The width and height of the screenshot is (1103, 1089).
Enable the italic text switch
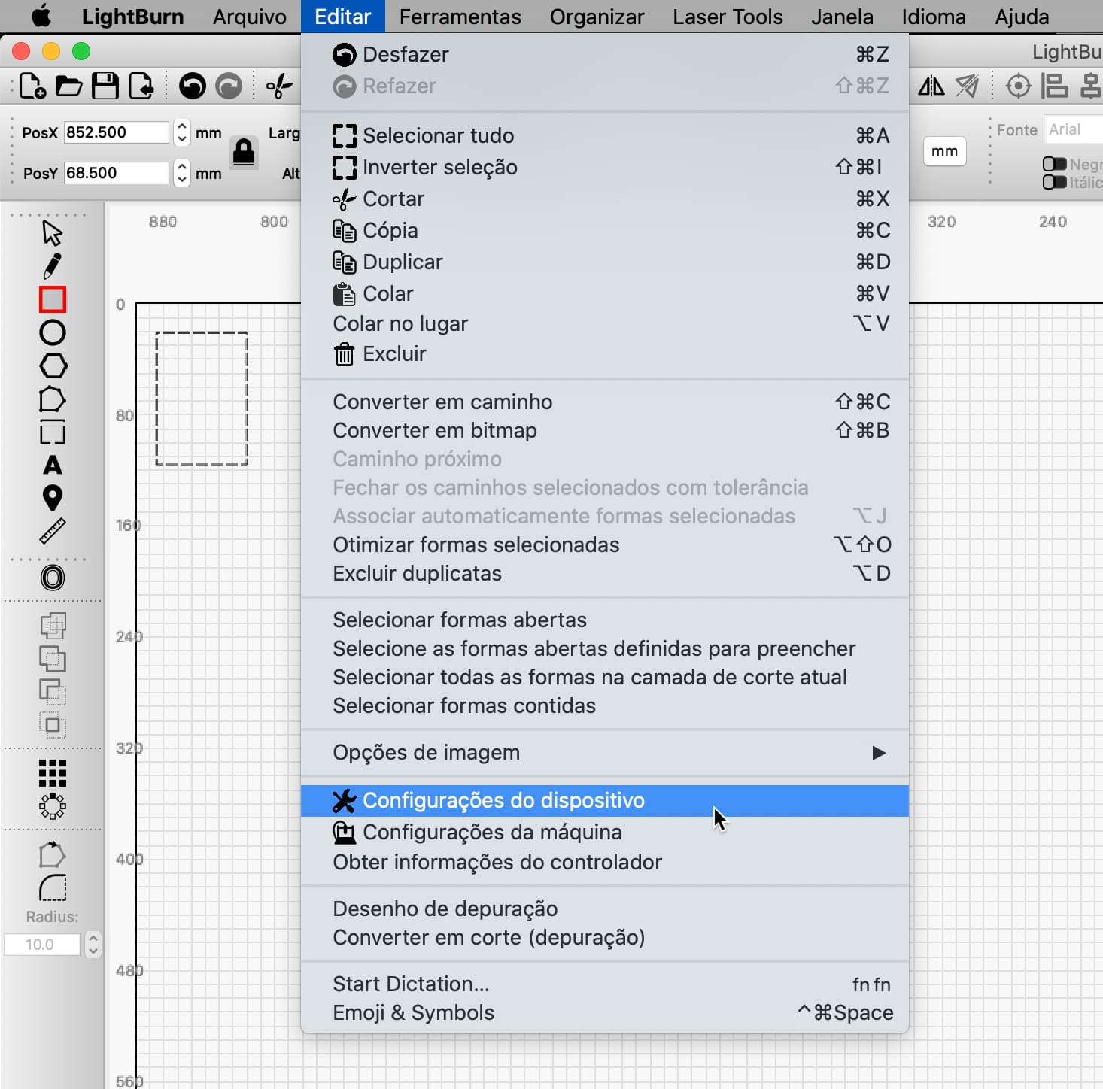pyautogui.click(x=1054, y=182)
